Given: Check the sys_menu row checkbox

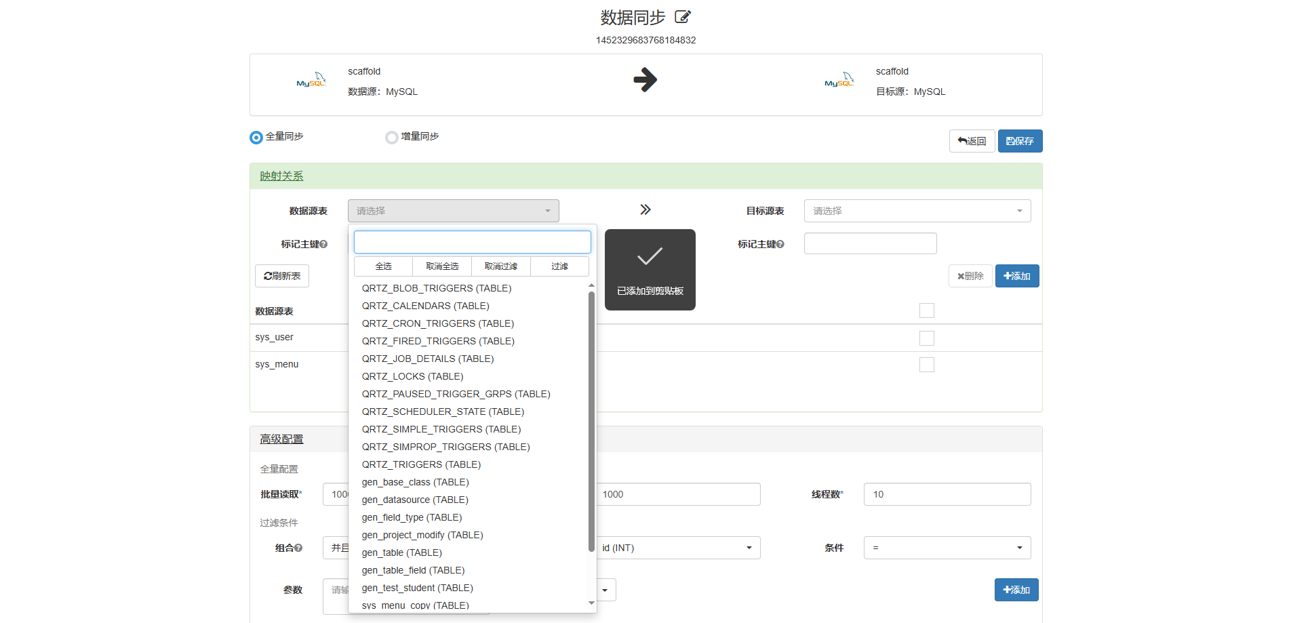Looking at the screenshot, I should coord(927,365).
